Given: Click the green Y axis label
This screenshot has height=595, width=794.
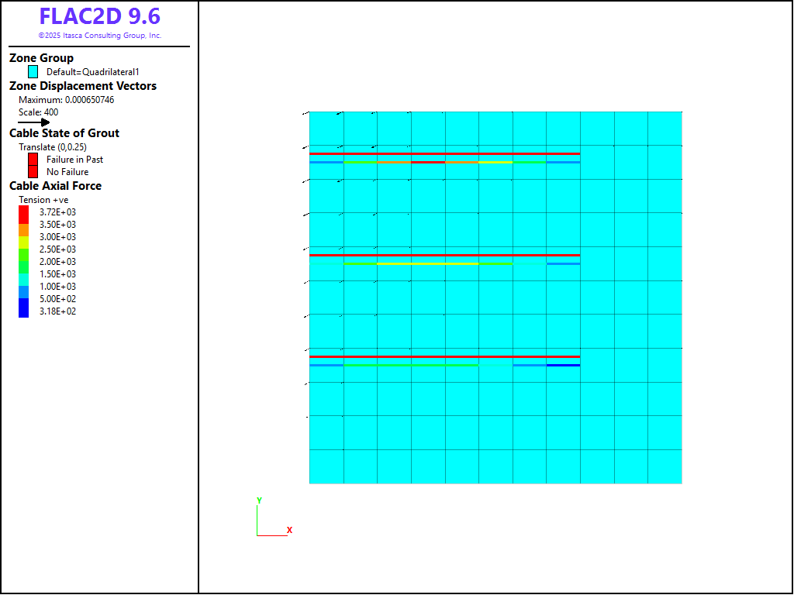Looking at the screenshot, I should pyautogui.click(x=259, y=500).
